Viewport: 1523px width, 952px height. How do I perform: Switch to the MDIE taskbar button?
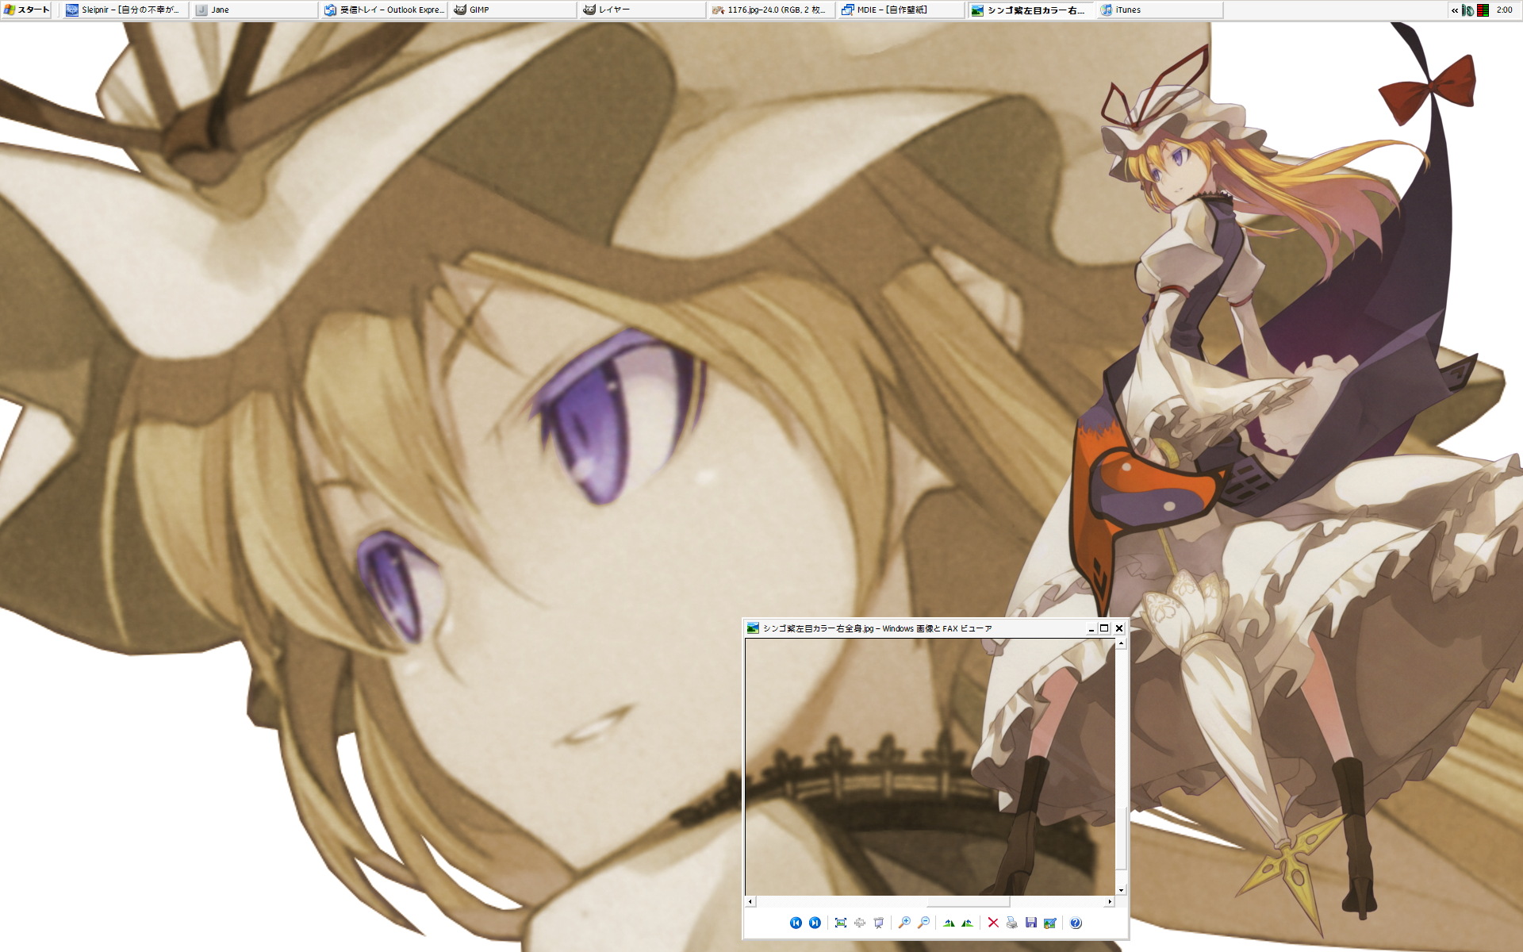click(x=901, y=10)
